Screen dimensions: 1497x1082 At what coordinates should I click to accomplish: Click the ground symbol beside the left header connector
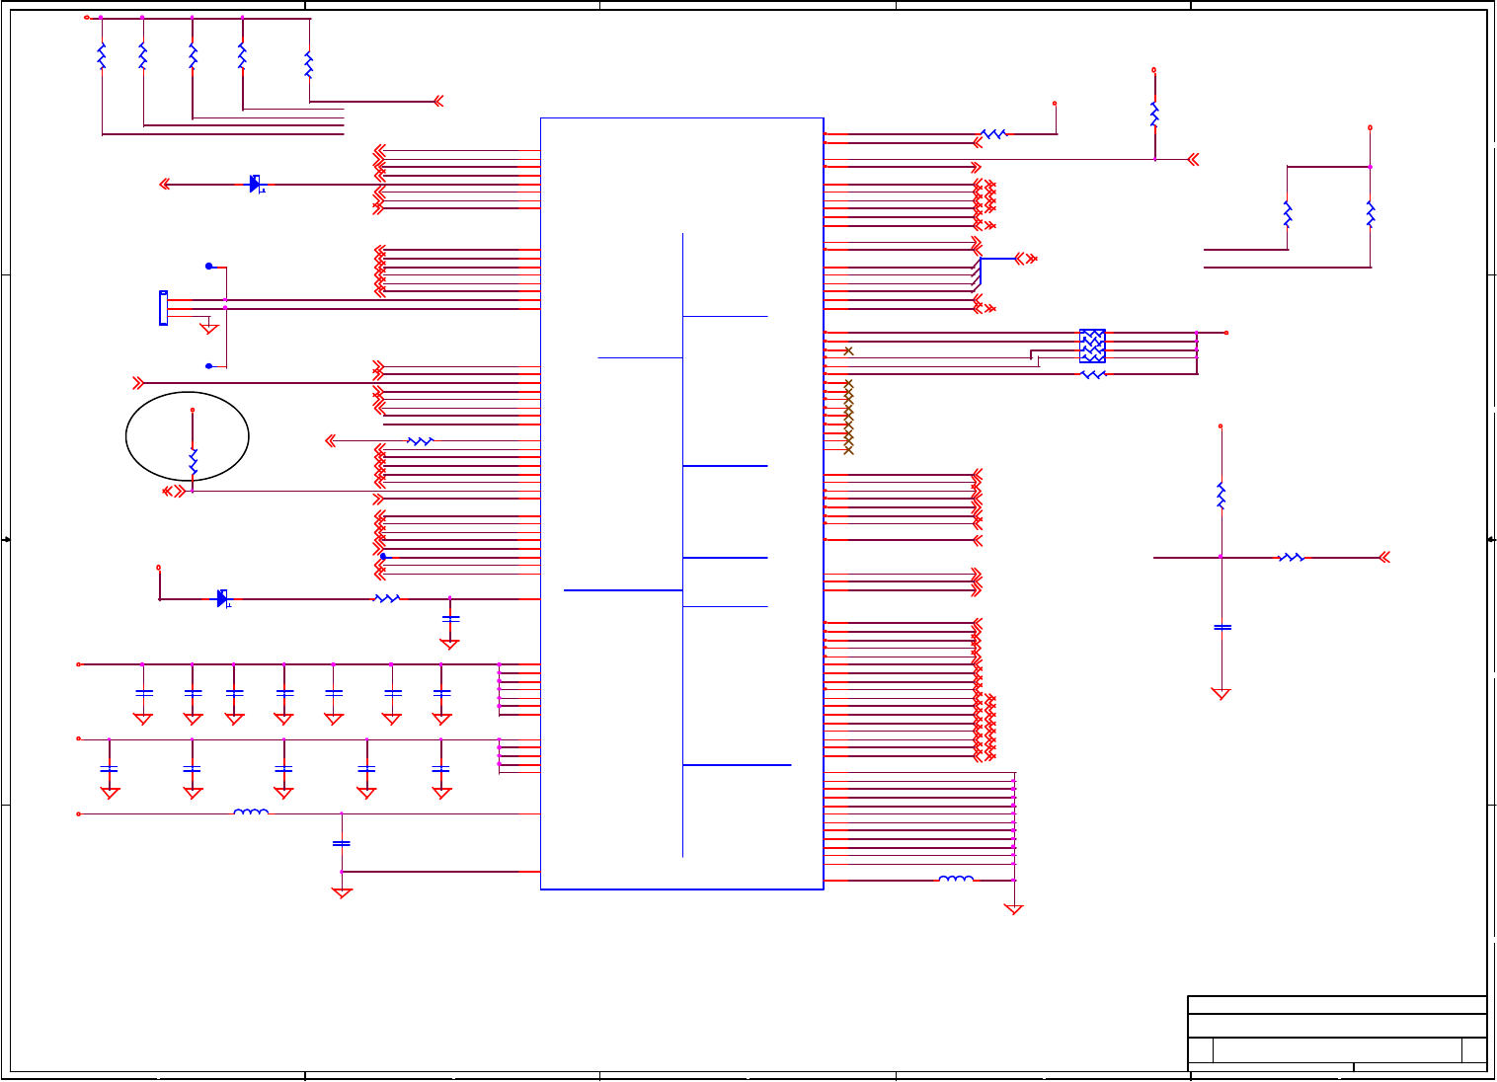(208, 328)
